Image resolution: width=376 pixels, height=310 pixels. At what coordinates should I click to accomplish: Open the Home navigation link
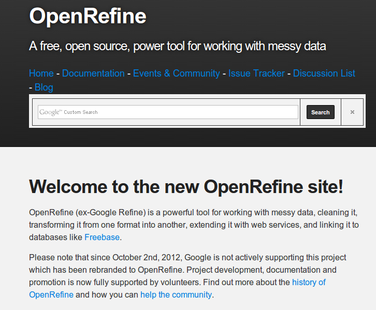tap(41, 73)
